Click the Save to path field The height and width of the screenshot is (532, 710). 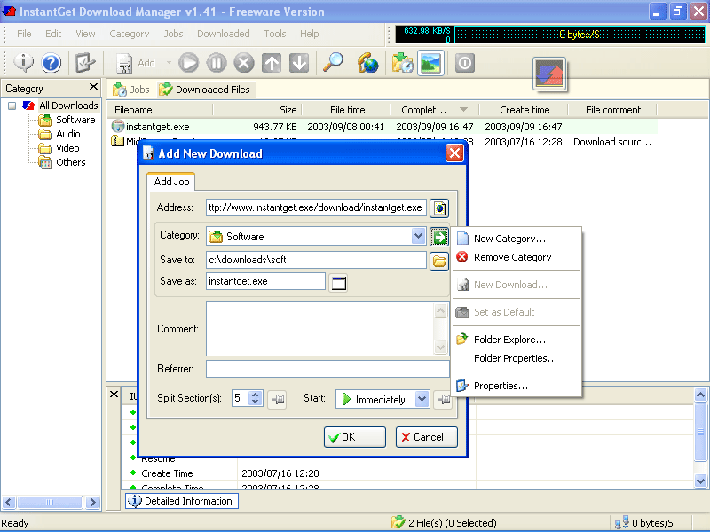(x=316, y=260)
